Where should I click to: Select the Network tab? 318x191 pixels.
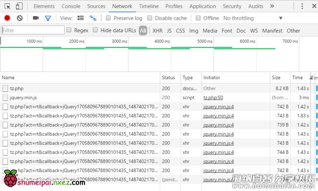pyautogui.click(x=122, y=6)
